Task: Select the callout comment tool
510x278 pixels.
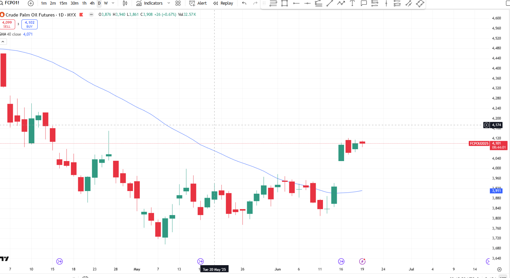Action: [364, 3]
